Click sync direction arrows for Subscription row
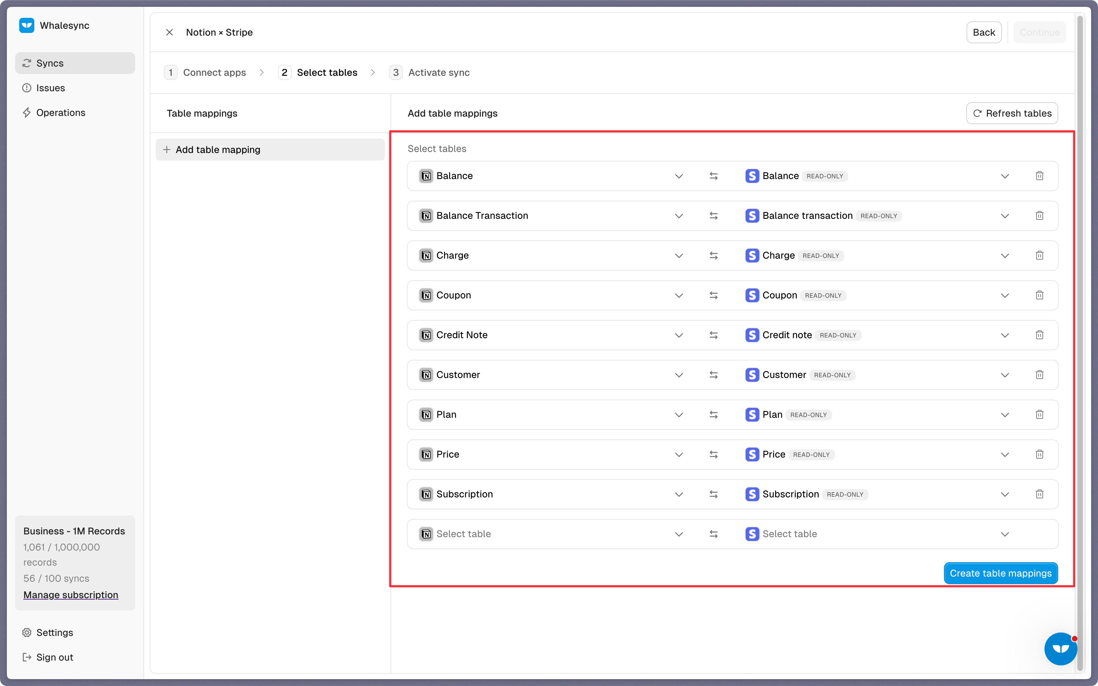 pos(714,494)
